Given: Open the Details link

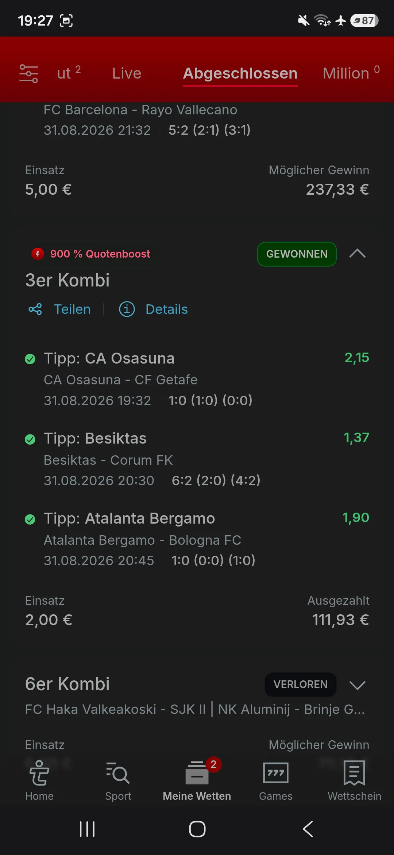Looking at the screenshot, I should coord(167,309).
